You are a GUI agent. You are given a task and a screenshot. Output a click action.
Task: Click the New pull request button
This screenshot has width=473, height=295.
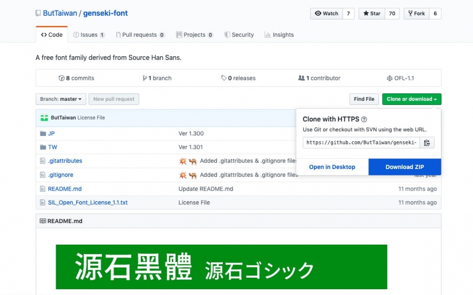pyautogui.click(x=114, y=99)
